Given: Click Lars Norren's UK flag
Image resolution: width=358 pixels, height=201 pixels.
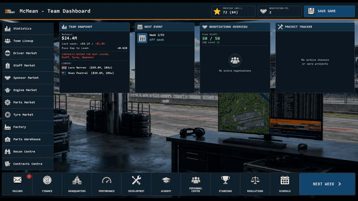Looking at the screenshot, I should (64, 68).
